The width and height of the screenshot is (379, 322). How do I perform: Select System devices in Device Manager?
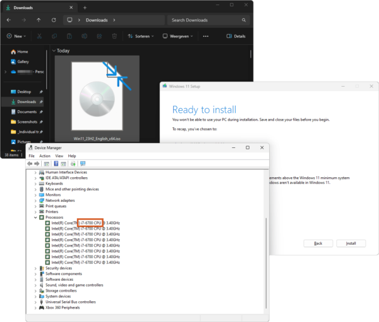click(58, 296)
